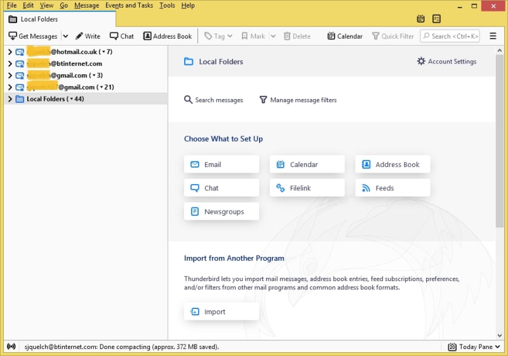Open the Tools menu
508x356 pixels.
tap(167, 5)
